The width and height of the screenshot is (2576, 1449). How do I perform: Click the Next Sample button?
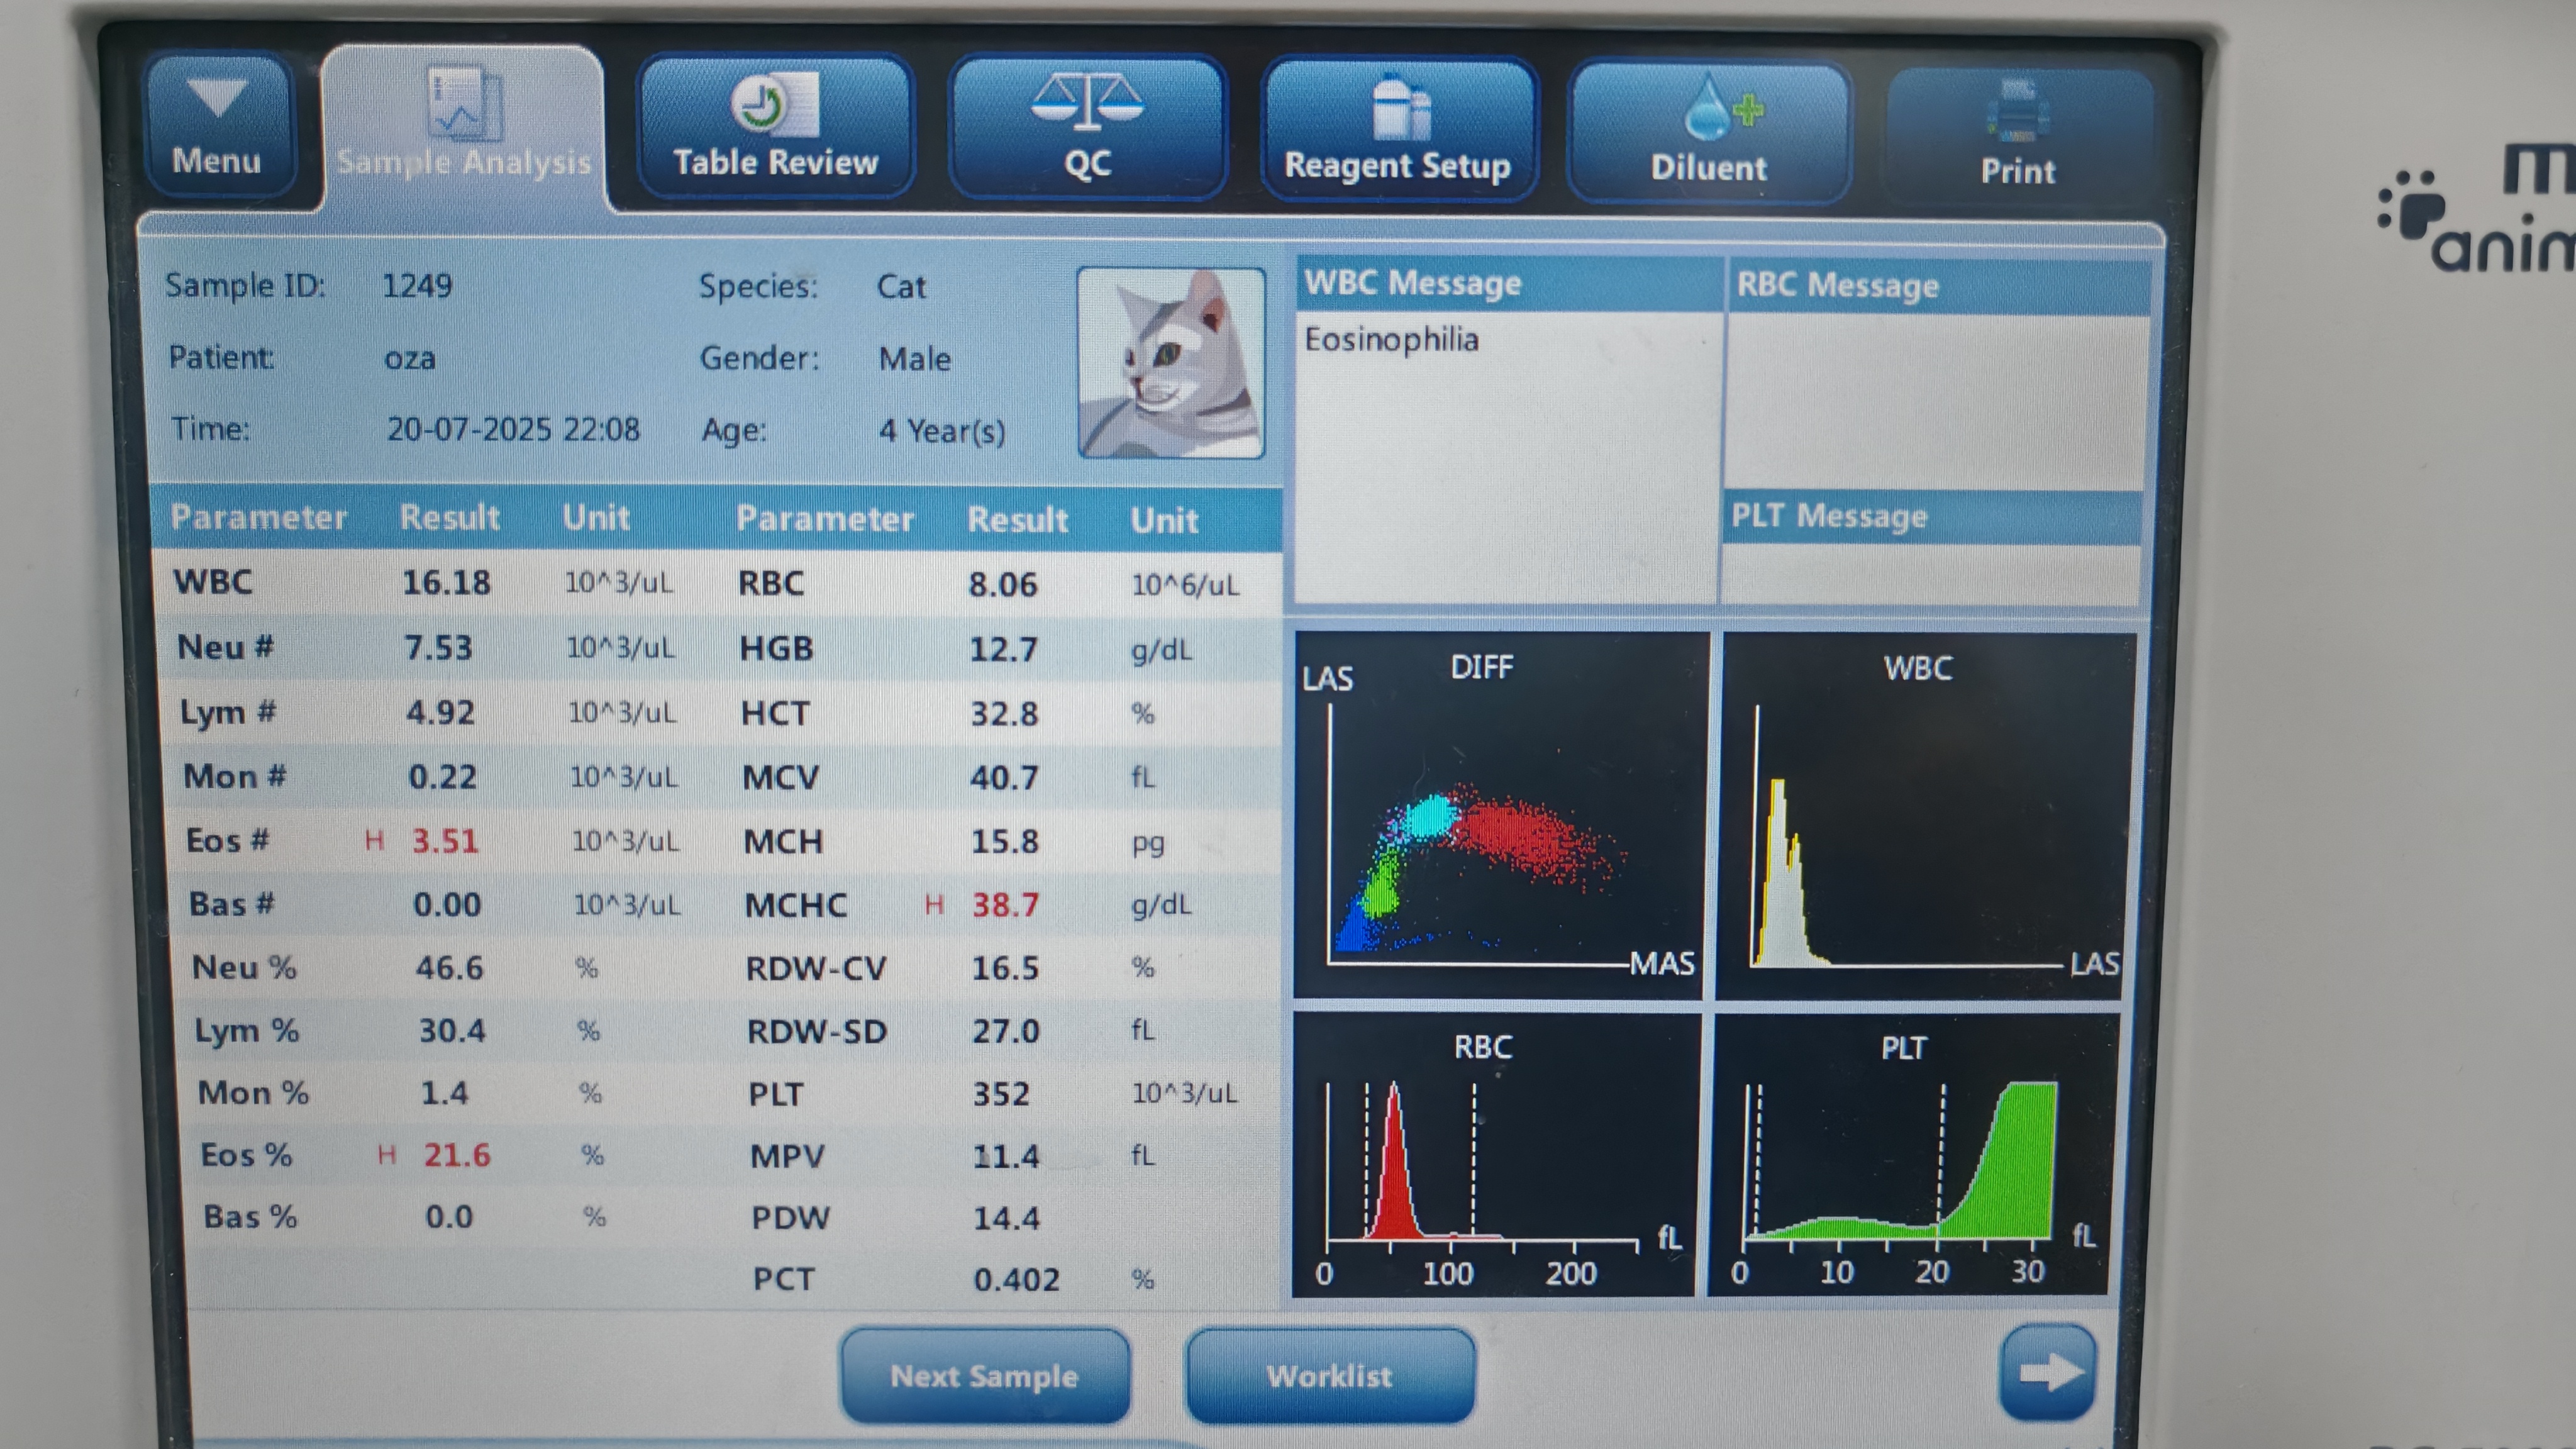click(985, 1376)
